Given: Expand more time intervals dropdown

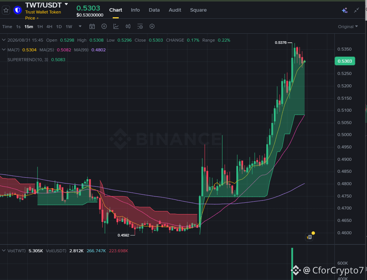Looking at the screenshot, I should click(80, 26).
